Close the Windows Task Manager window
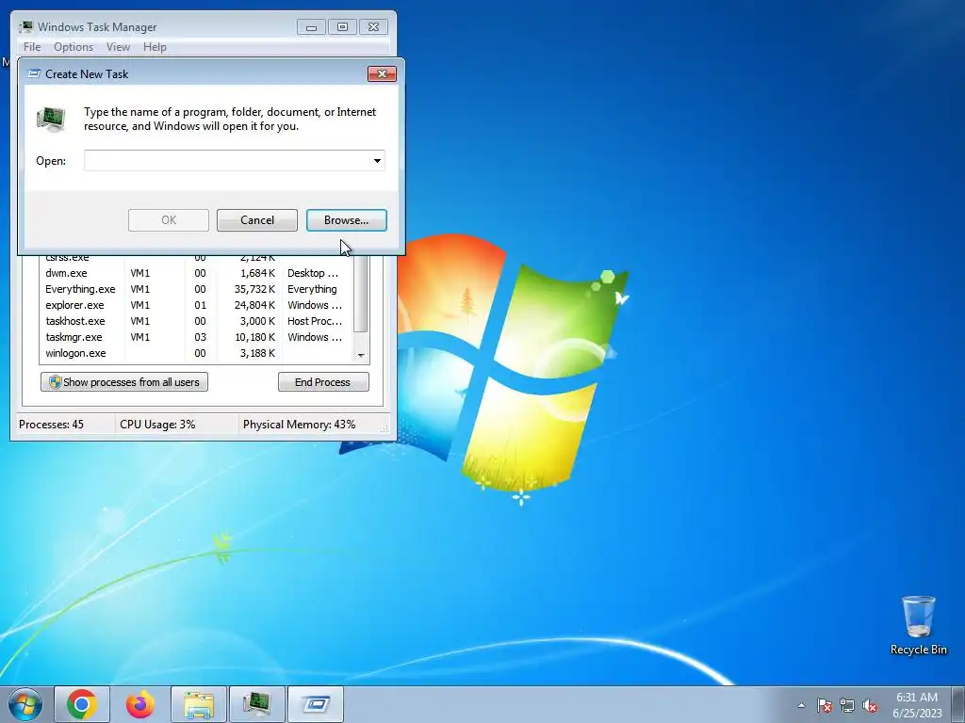The image size is (965, 723). 373,27
